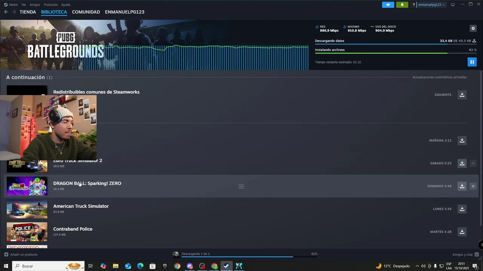Image resolution: width=483 pixels, height=271 pixels.
Task: Remove DRAGON BALL Sparking! ZERO from queue
Action: (x=473, y=186)
